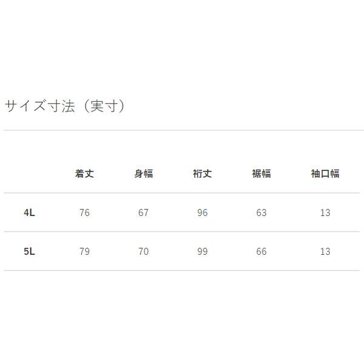Click the 5L 袖口幅 value 13

click(325, 251)
